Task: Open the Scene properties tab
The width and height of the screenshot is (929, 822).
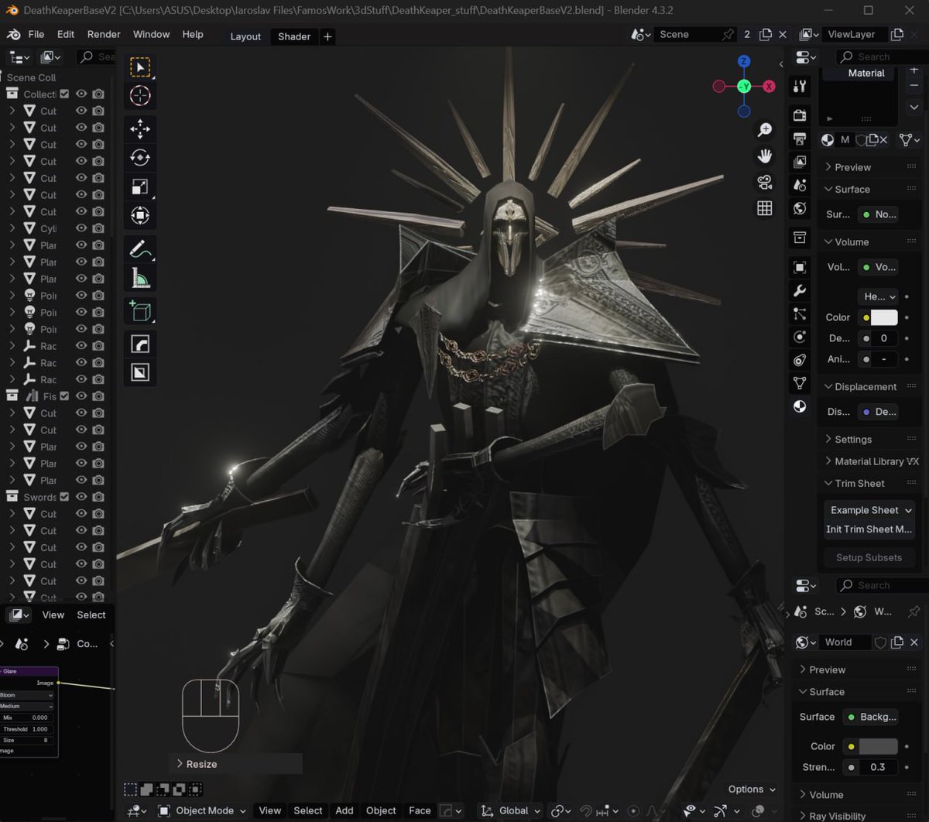Action: click(x=800, y=185)
